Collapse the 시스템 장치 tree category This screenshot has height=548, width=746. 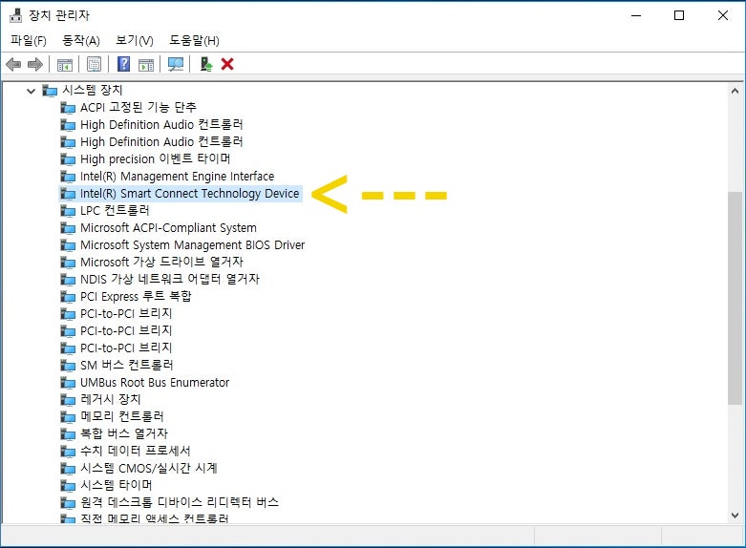[31, 91]
